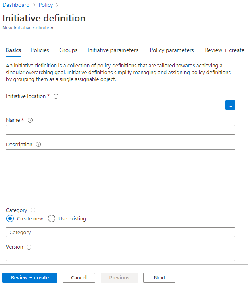248x287 pixels.
Task: Click info icon next to Version
Action: [29, 247]
